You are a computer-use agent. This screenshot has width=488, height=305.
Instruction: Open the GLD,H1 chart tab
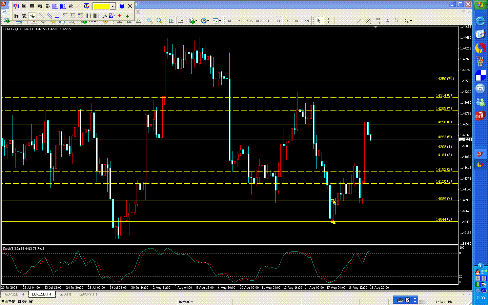65,294
